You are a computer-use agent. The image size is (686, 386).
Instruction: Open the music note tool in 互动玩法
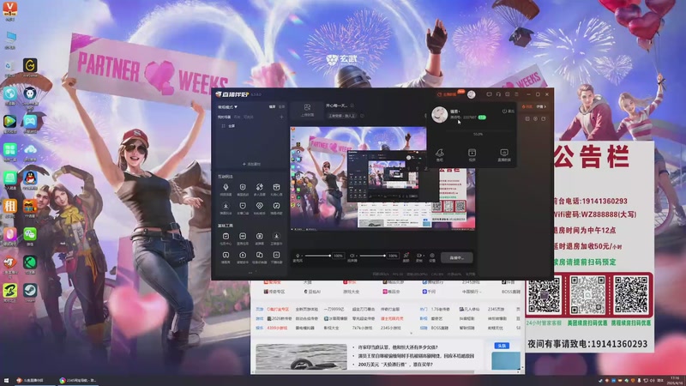[x=276, y=208]
